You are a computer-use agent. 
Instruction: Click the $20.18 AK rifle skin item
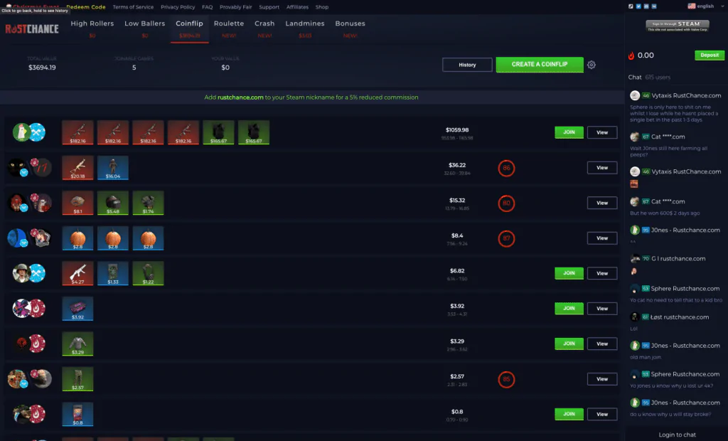point(77,168)
